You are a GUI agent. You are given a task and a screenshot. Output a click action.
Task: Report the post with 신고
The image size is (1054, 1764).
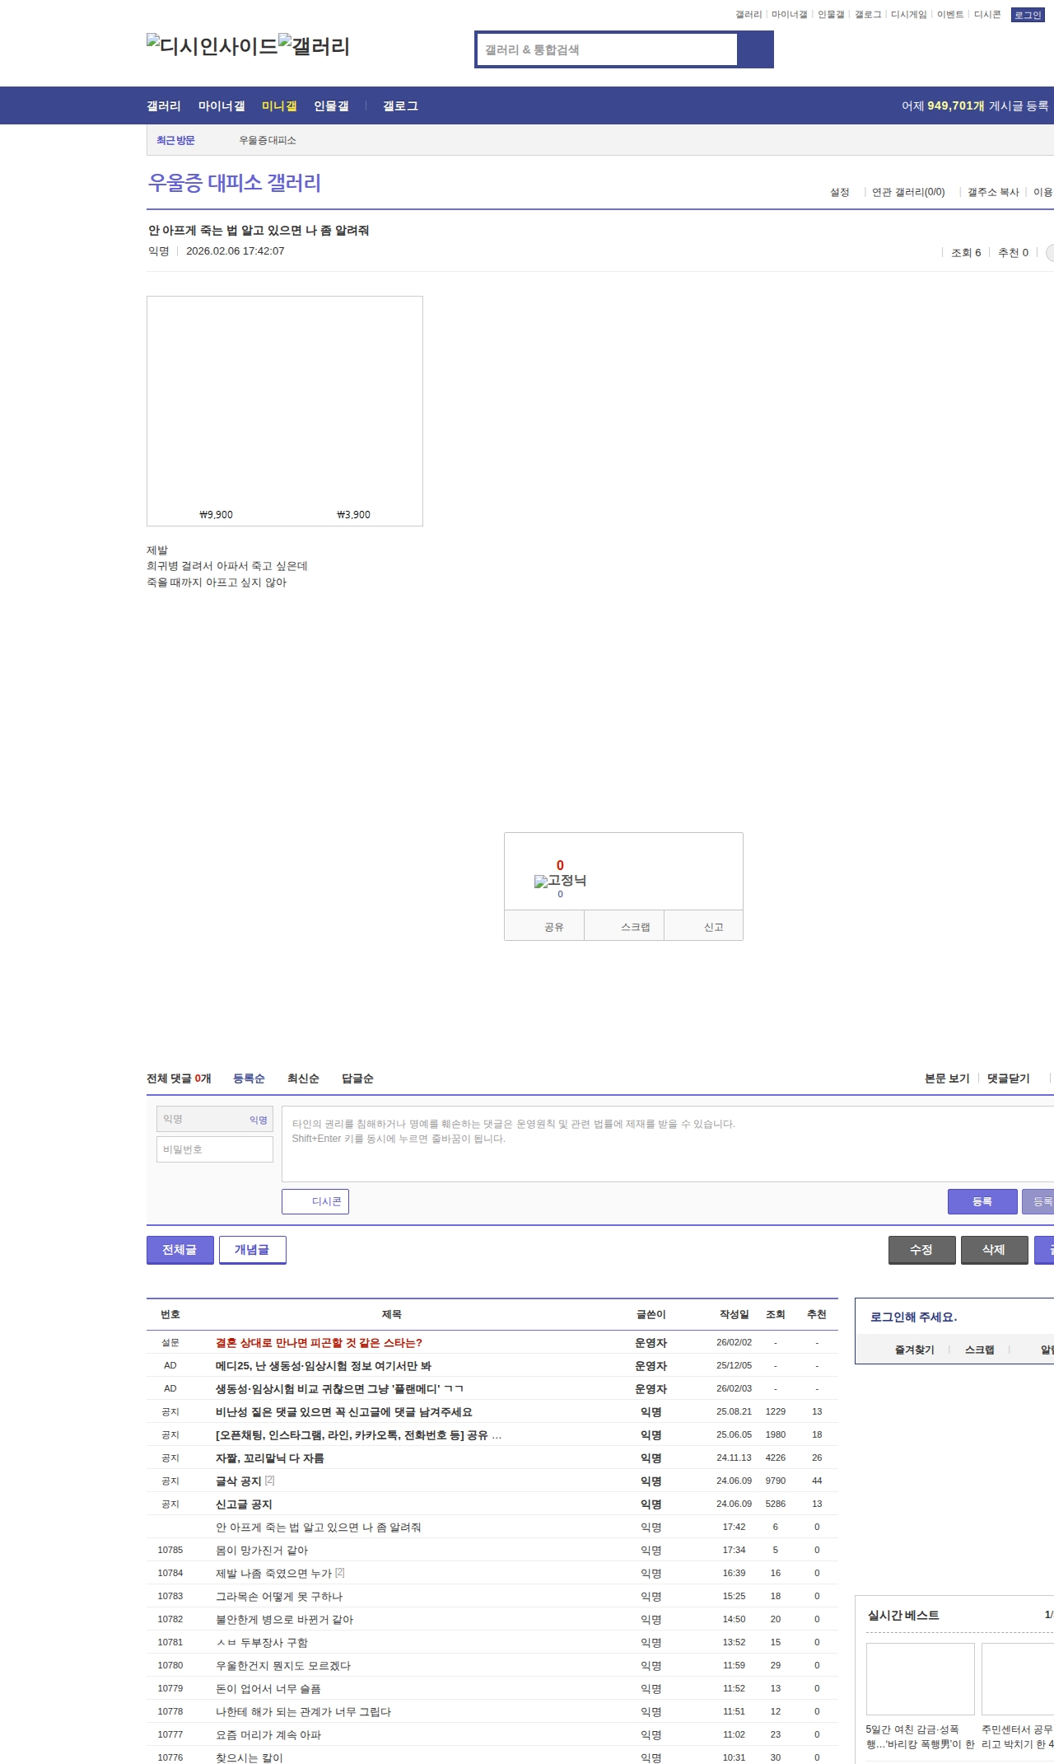[704, 927]
